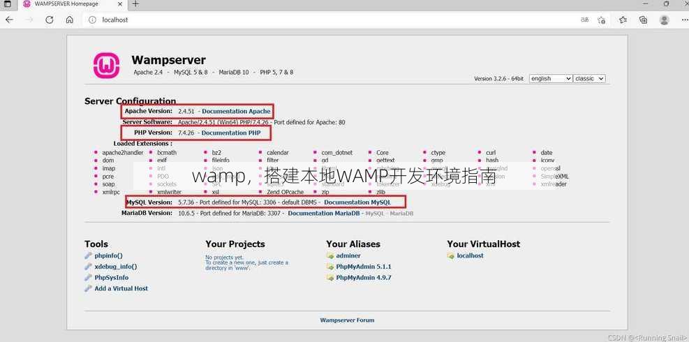Go to the browser Home page
Image resolution: width=689 pixels, height=342 pixels.
point(69,20)
